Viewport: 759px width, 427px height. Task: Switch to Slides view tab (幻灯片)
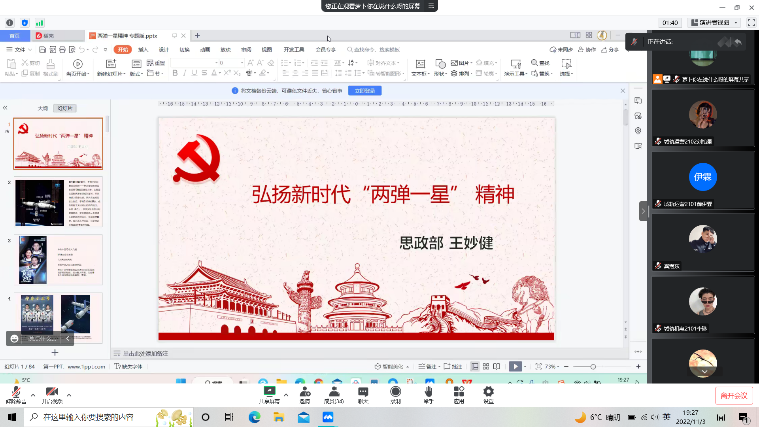pos(65,108)
